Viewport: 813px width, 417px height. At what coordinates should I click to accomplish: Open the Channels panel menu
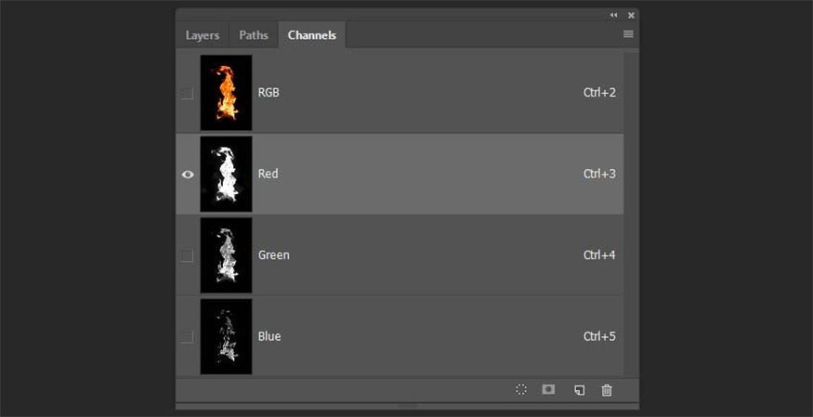(x=628, y=34)
